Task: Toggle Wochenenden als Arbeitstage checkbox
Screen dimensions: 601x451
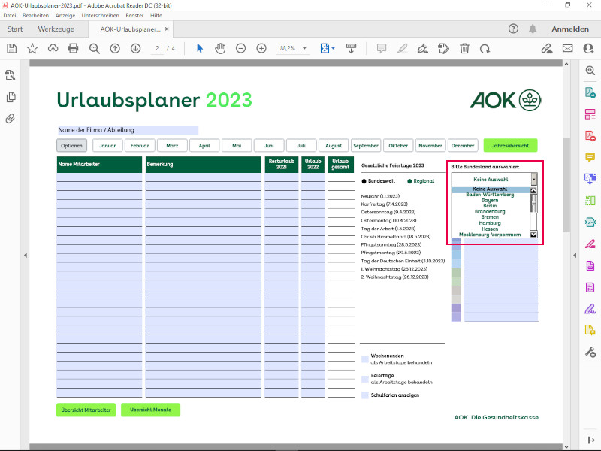Action: tap(365, 359)
